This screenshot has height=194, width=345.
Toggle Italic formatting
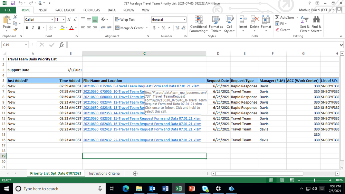click(33, 28)
